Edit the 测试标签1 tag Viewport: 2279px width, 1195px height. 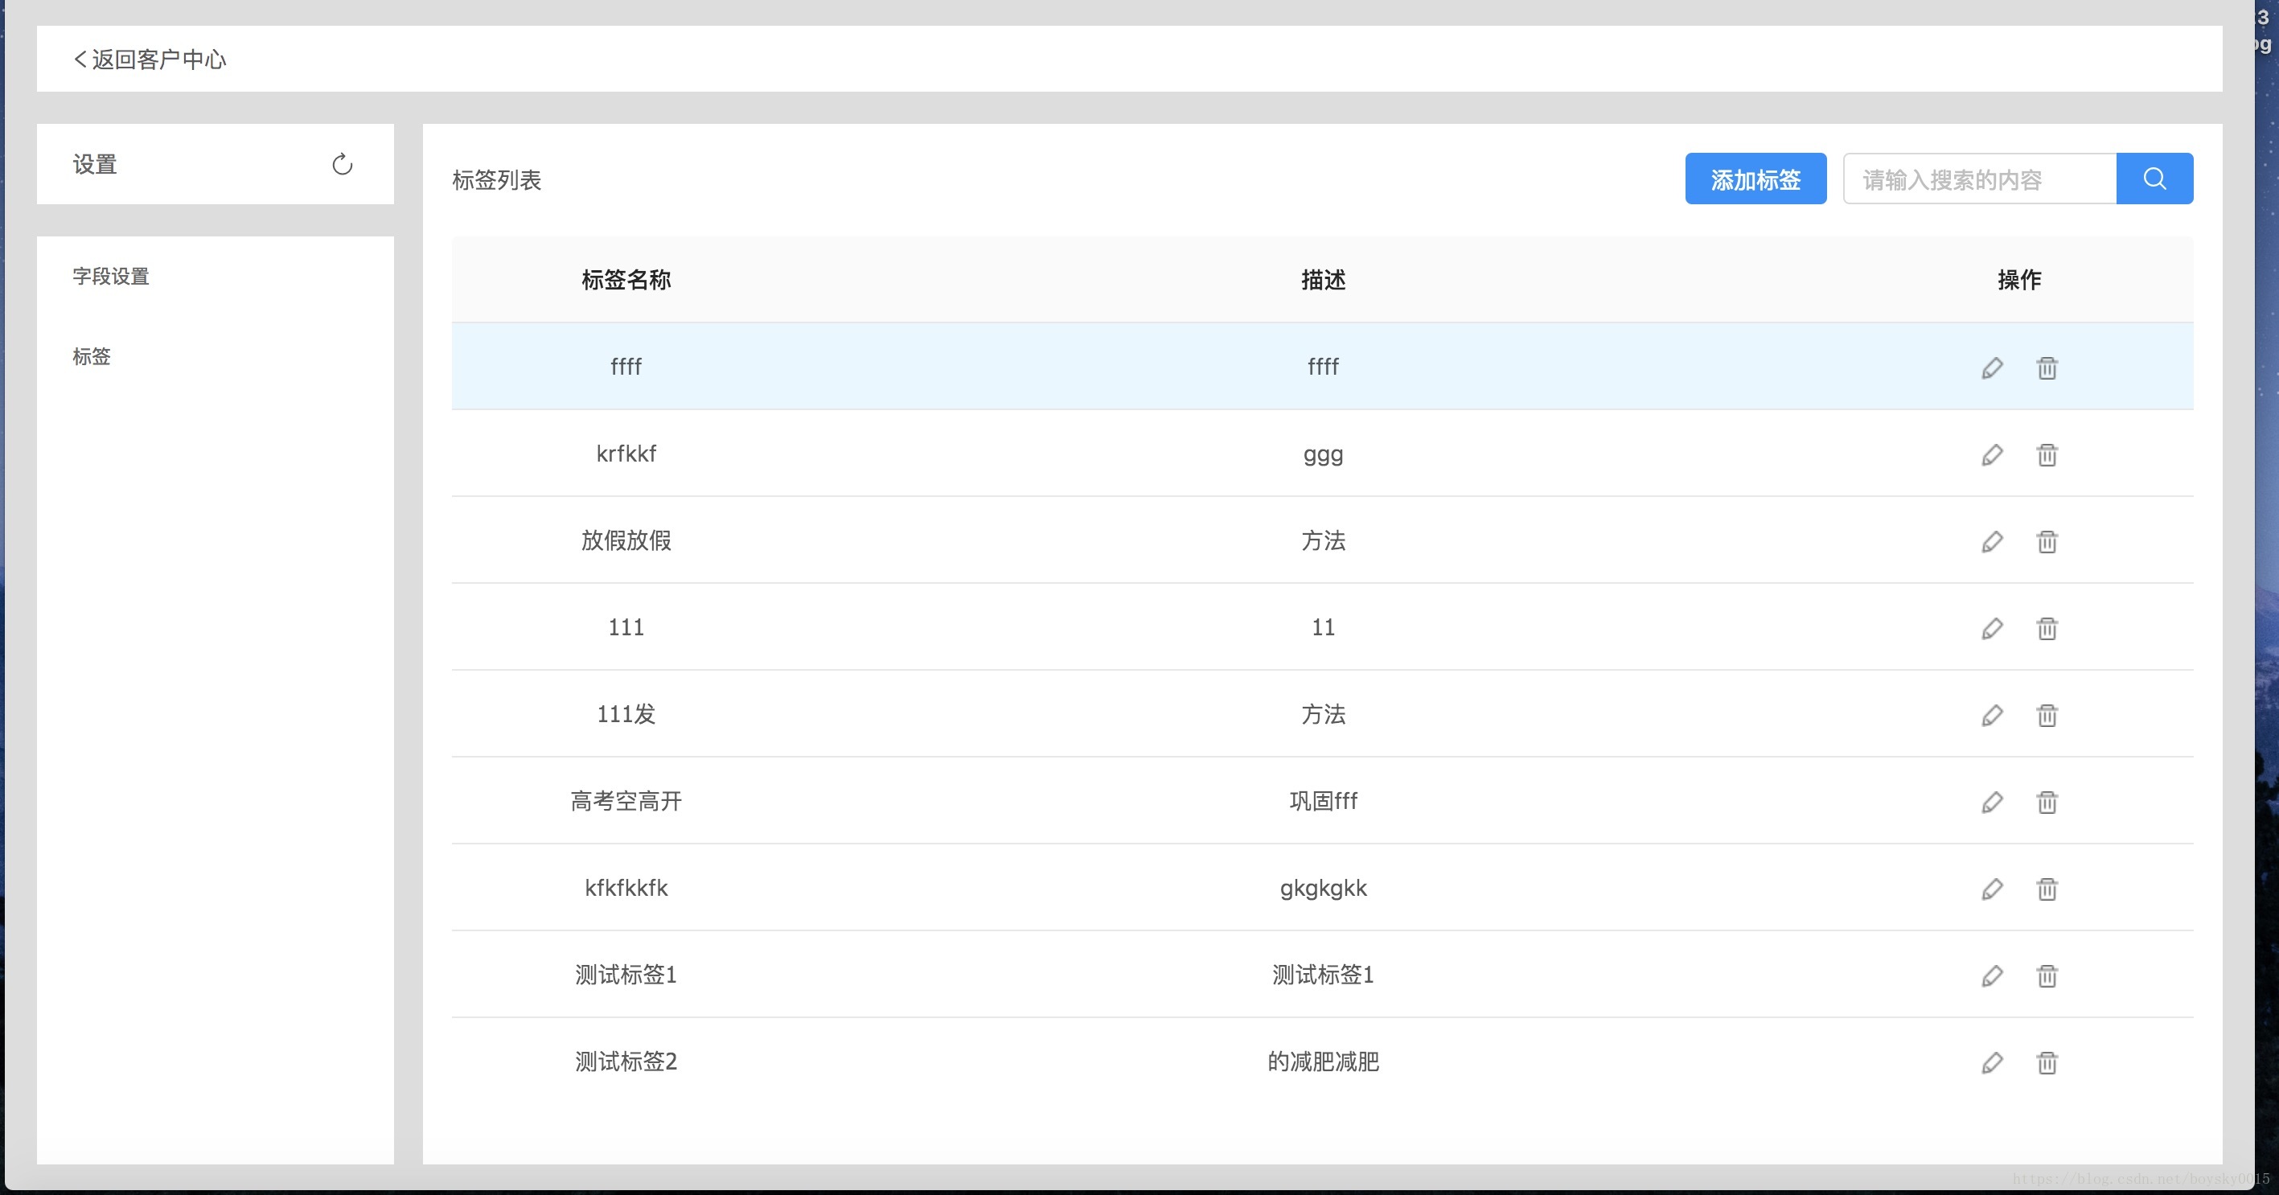(x=1991, y=975)
